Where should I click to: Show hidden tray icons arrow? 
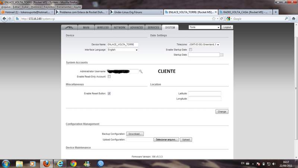[x=253, y=164]
